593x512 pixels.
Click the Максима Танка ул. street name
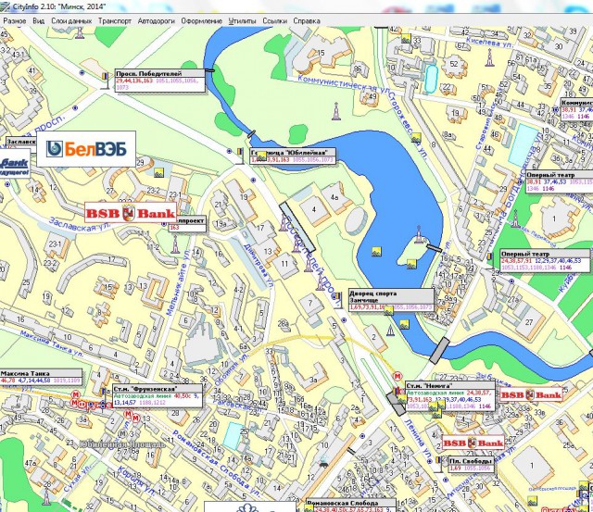click(52, 343)
